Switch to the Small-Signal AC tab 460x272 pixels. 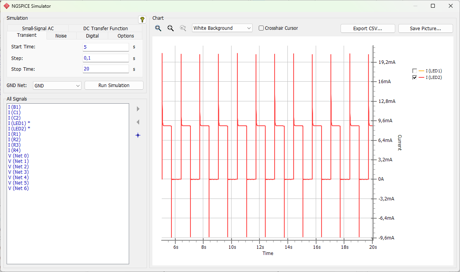tap(38, 28)
